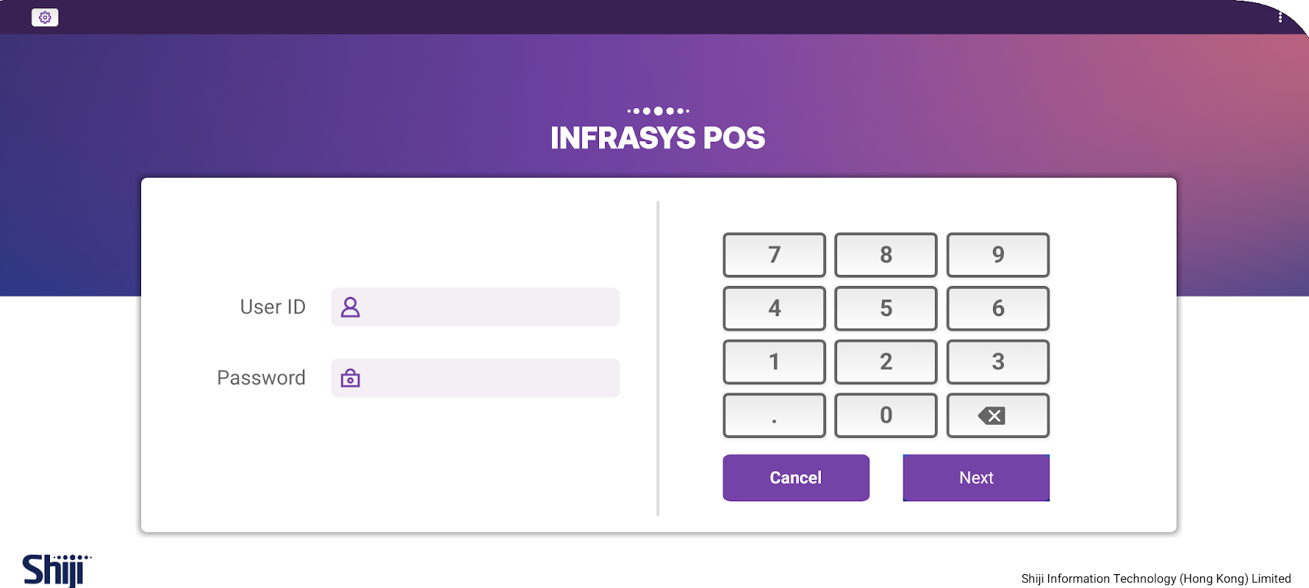The width and height of the screenshot is (1309, 588).
Task: Tap the decimal point key
Action: (774, 415)
